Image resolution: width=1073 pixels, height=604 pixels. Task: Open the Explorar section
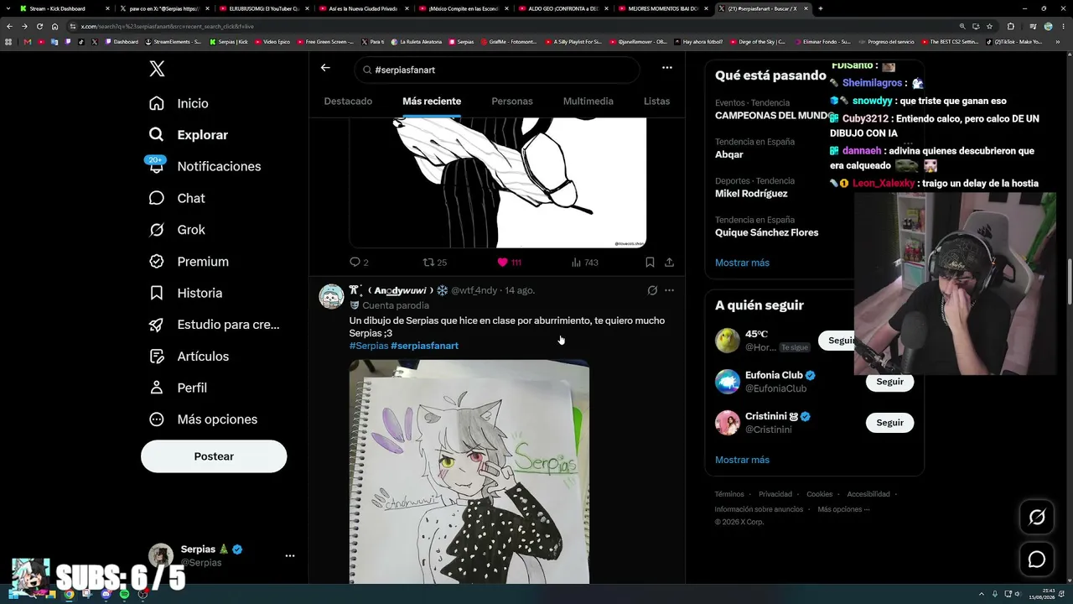[188, 134]
